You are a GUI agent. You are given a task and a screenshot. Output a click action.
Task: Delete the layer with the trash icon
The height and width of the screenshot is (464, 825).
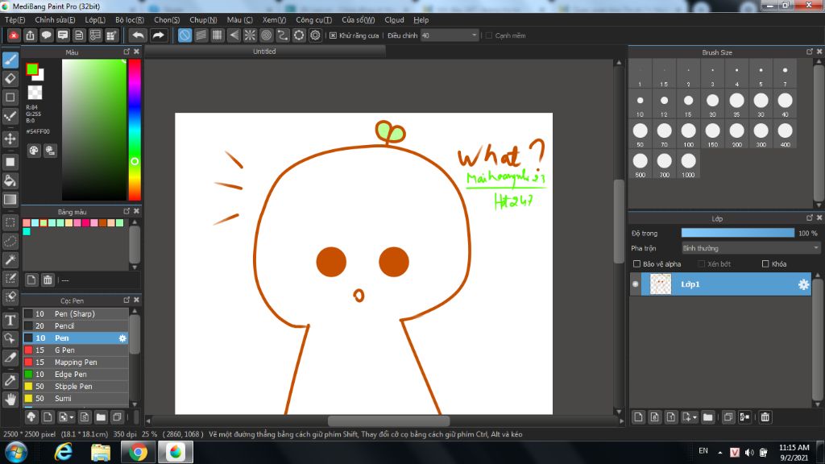tap(765, 417)
